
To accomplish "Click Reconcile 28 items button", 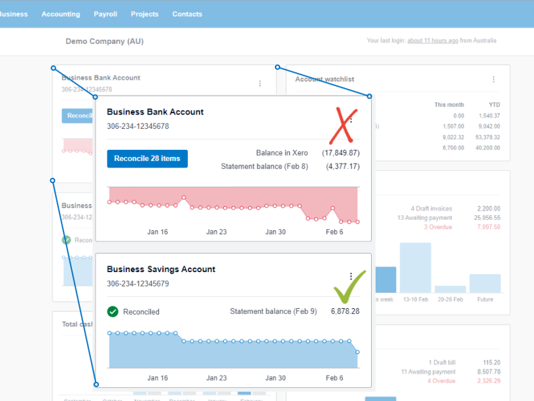I will [147, 158].
